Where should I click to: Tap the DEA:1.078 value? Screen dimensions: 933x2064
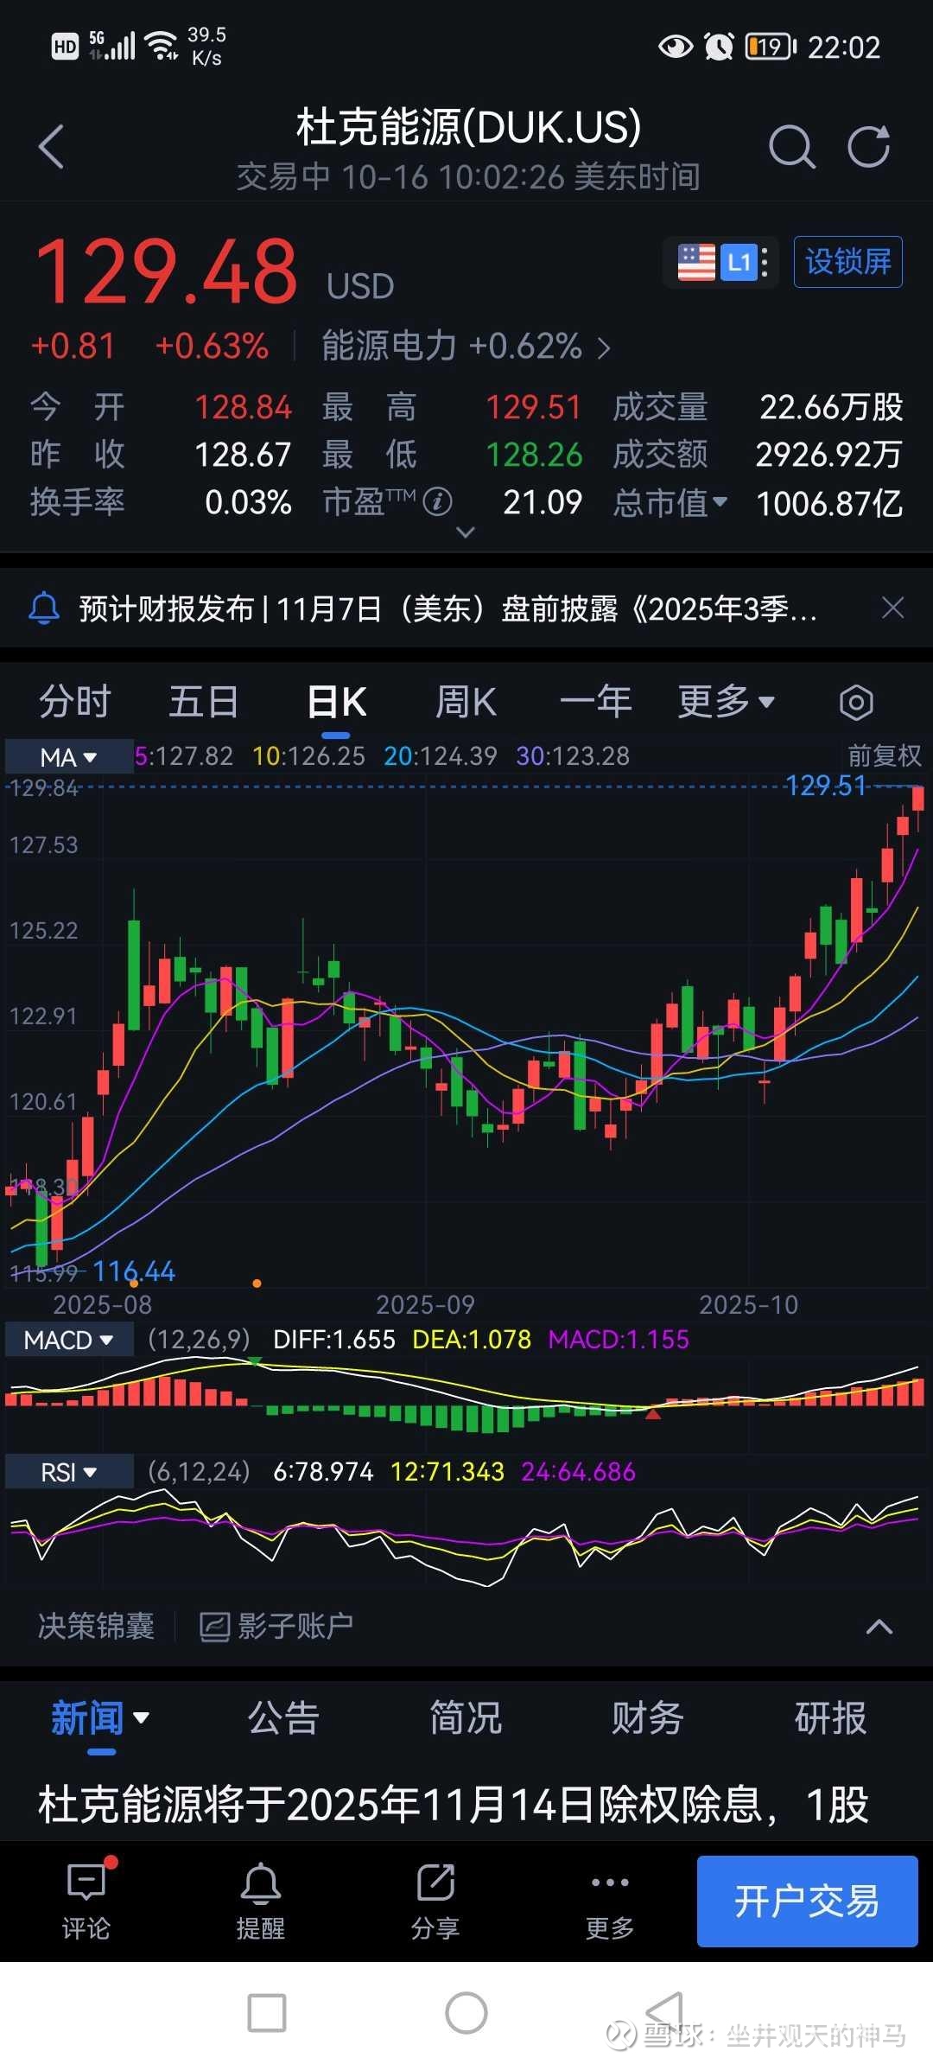[472, 1340]
